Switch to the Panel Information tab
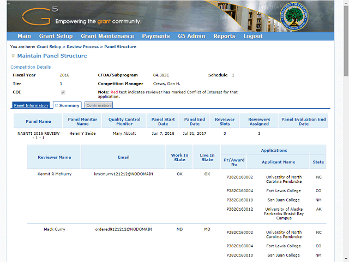This screenshot has width=349, height=262. 31,105
